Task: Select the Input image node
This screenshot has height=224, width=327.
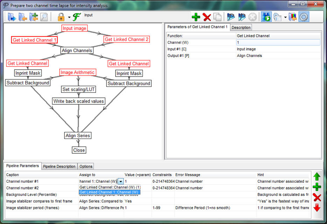Action: tap(75, 28)
